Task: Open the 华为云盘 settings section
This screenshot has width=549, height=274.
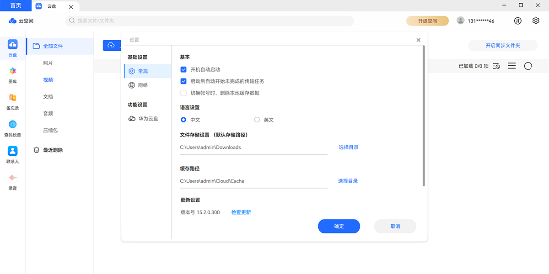Action: 148,119
